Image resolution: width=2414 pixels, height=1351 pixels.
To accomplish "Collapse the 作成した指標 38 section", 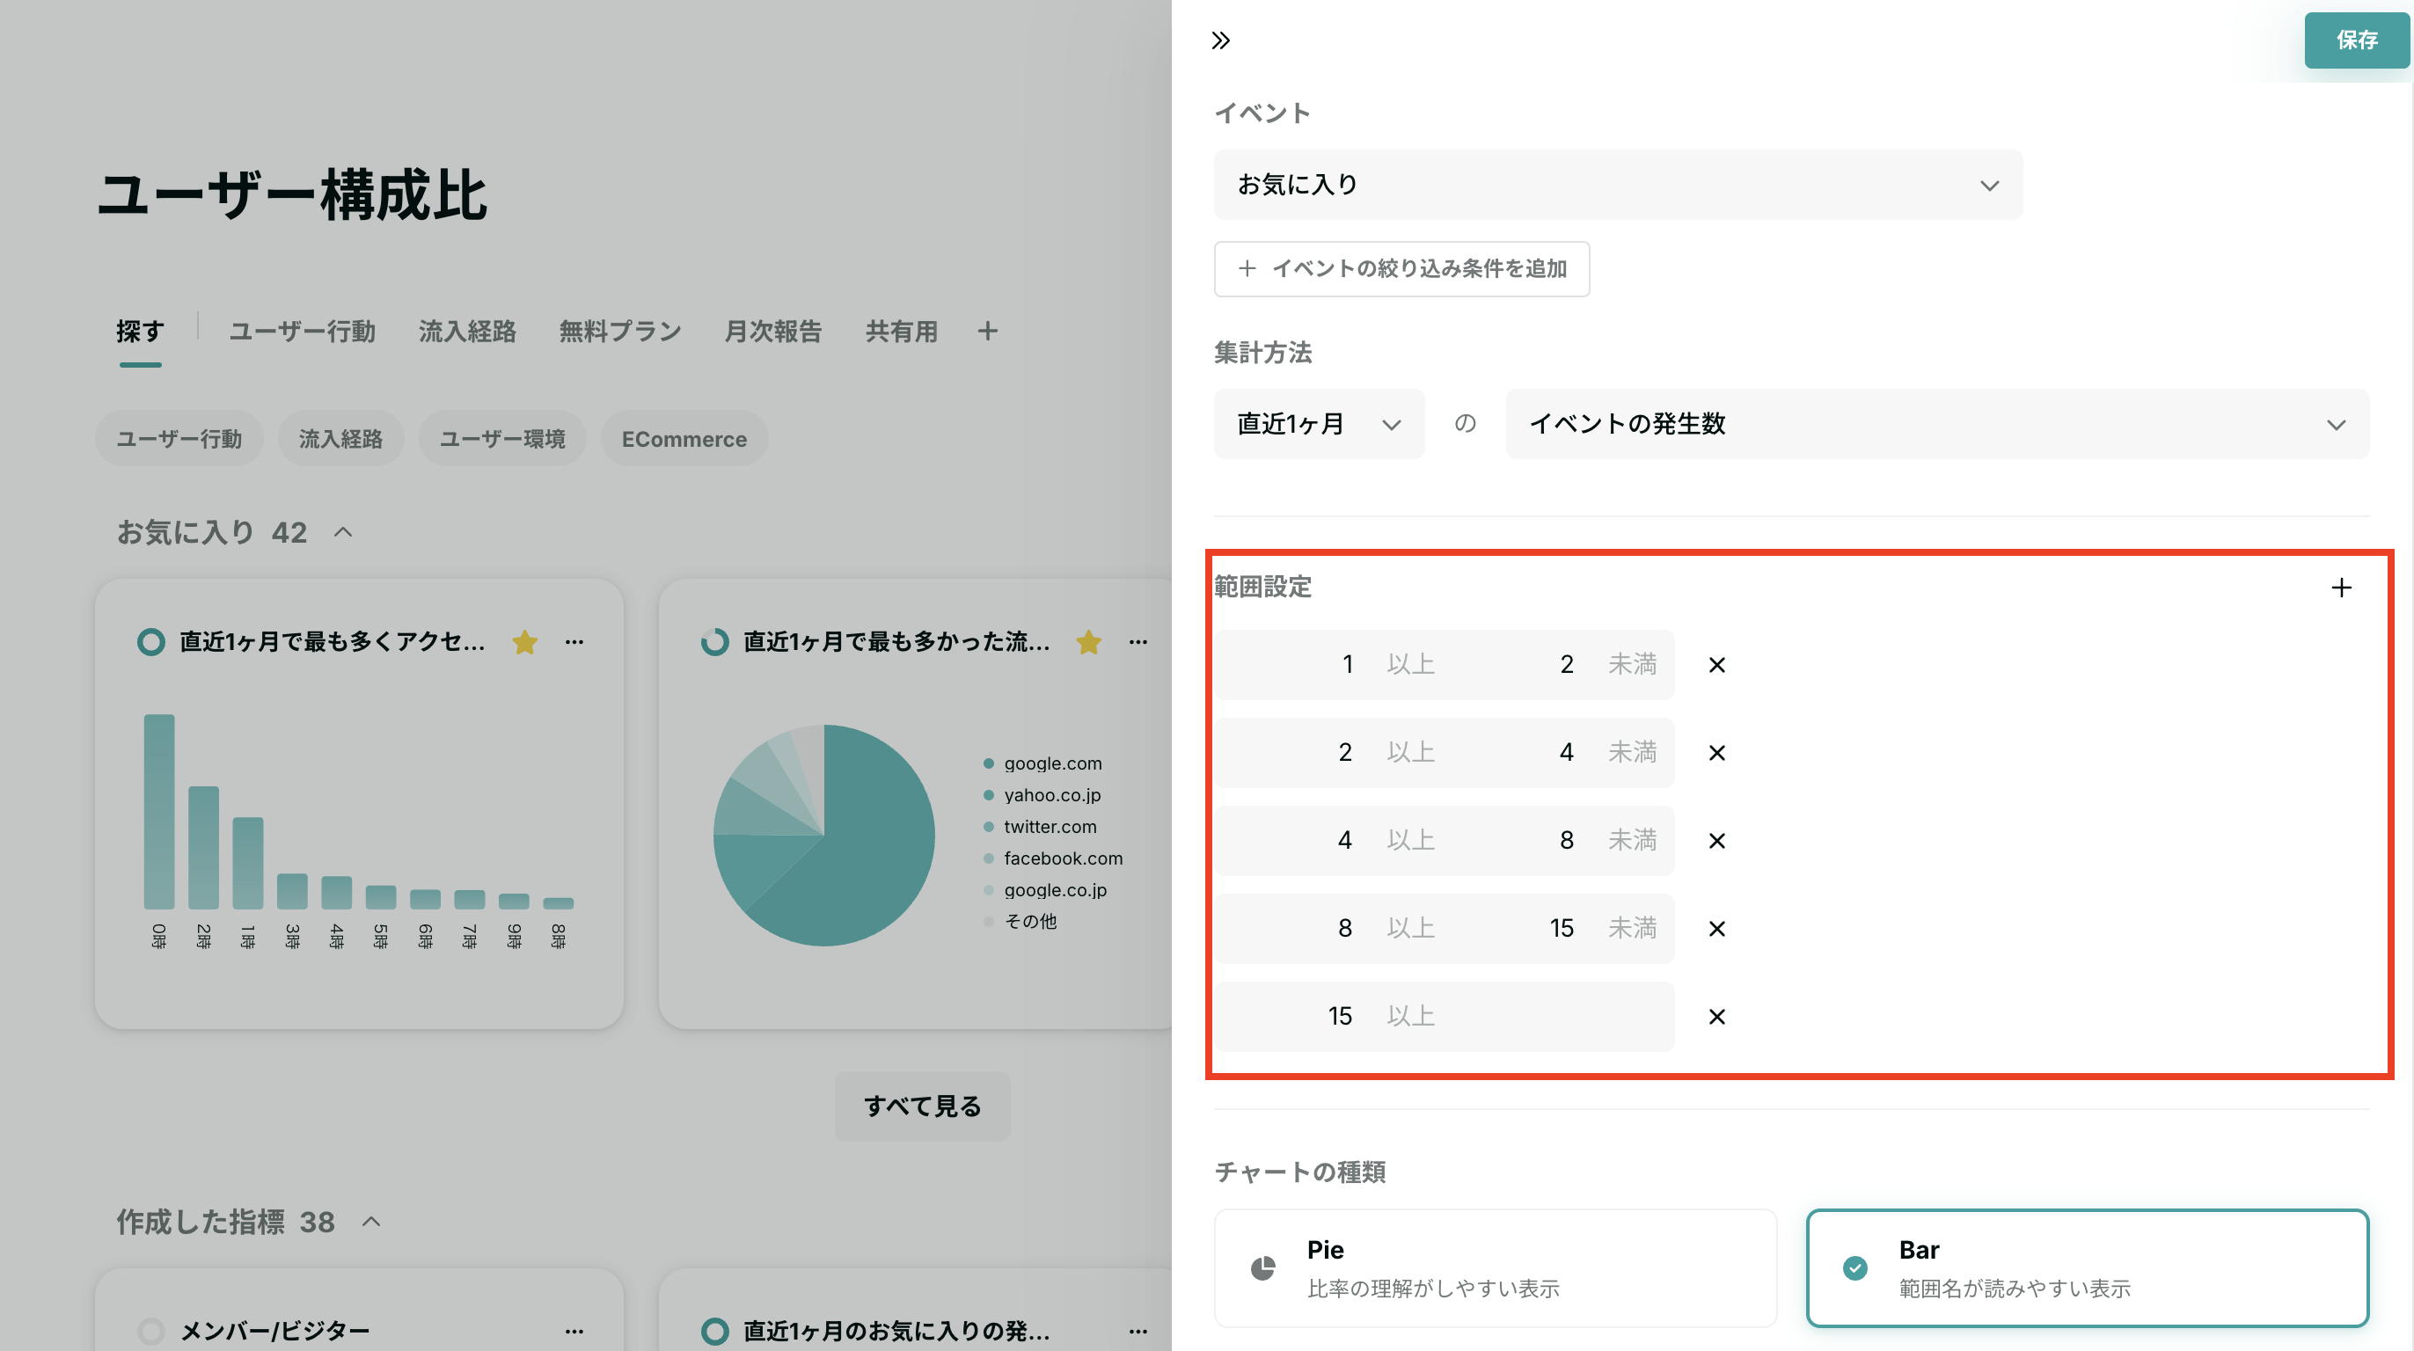I will tap(371, 1222).
